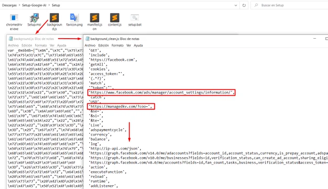Screen dimensions: 328x189
Task: Click the 'reload' text line
Action: pyautogui.click(x=98, y=176)
